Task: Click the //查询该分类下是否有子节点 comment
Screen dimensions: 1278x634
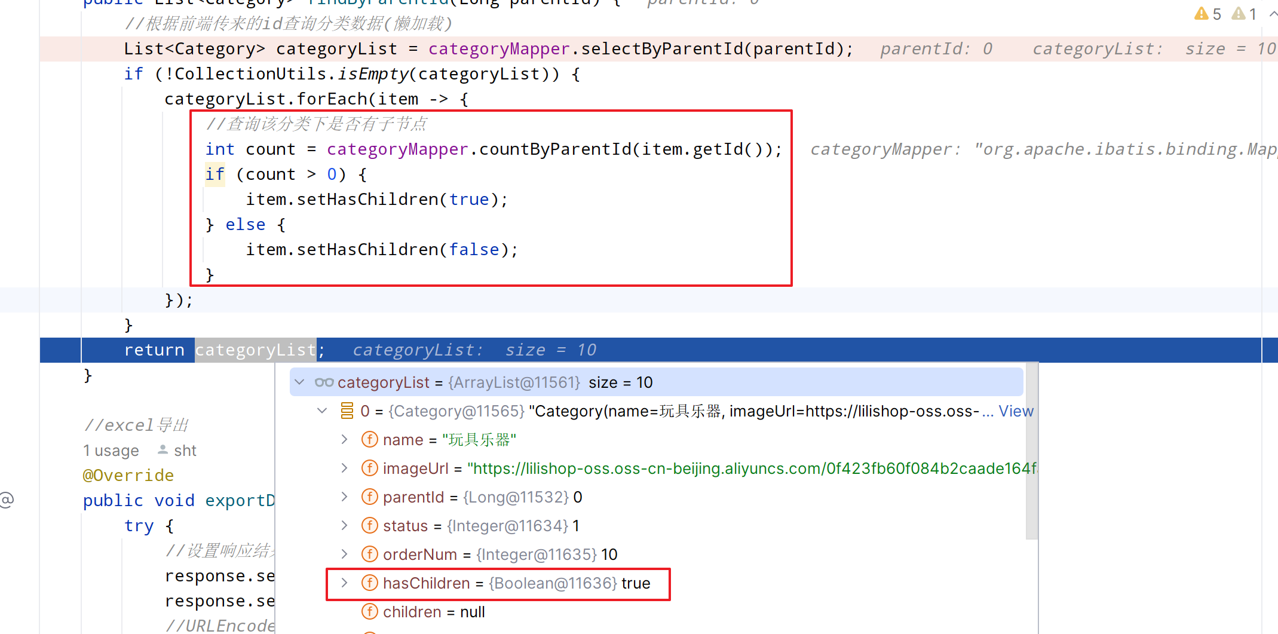Action: (x=317, y=124)
